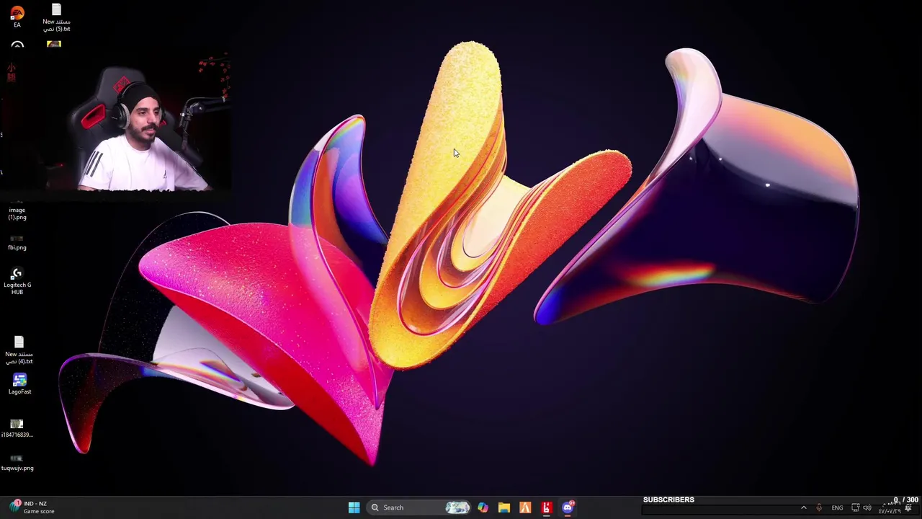Select the New (5).txt file icon
922x519 pixels.
tap(56, 17)
